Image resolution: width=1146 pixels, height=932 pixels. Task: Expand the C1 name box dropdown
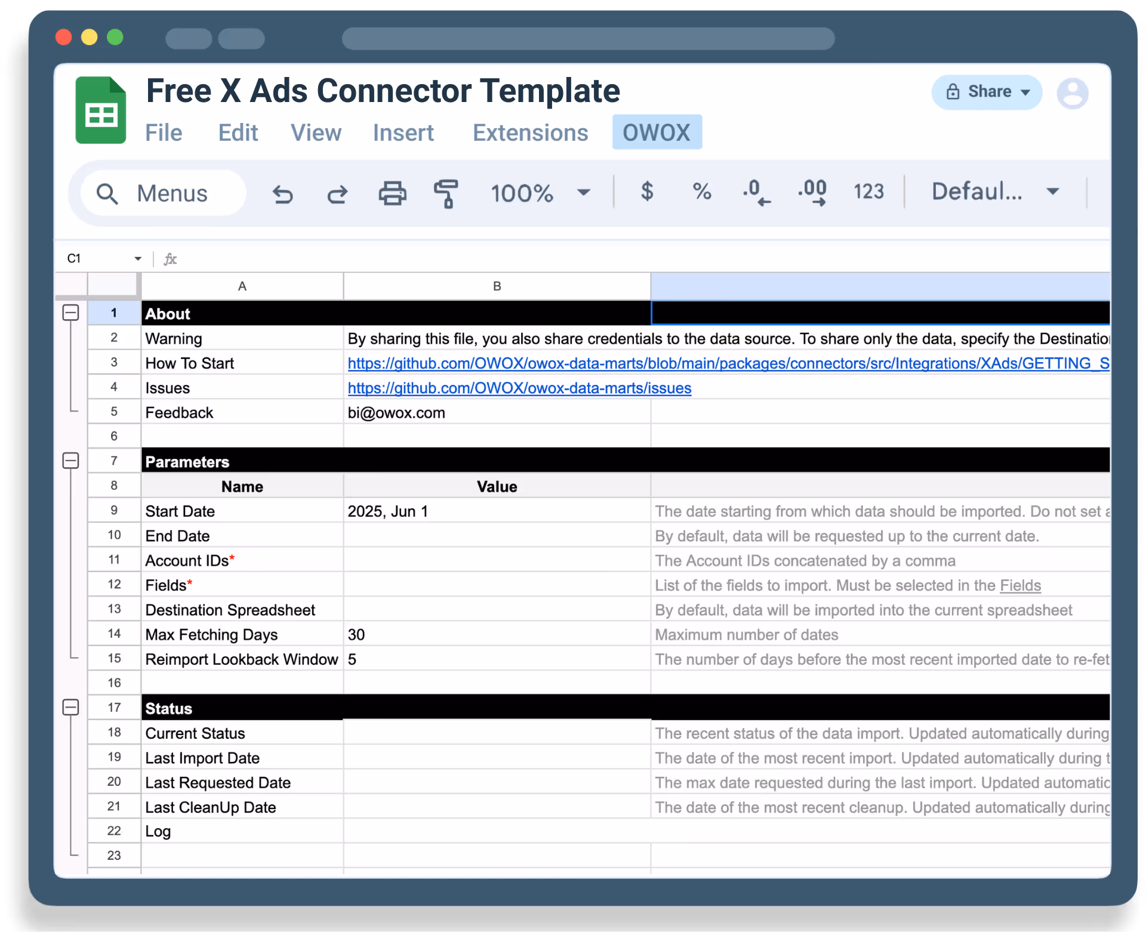[x=138, y=258]
